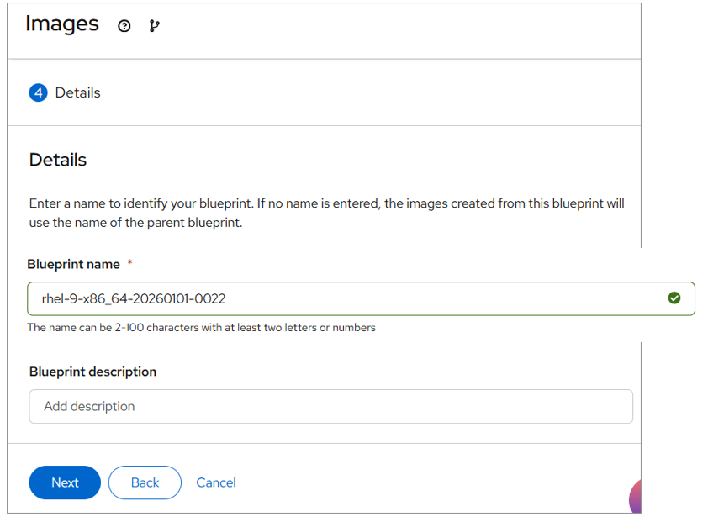Click the Add description placeholder text
Image resolution: width=708 pixels, height=522 pixels.
pos(89,406)
